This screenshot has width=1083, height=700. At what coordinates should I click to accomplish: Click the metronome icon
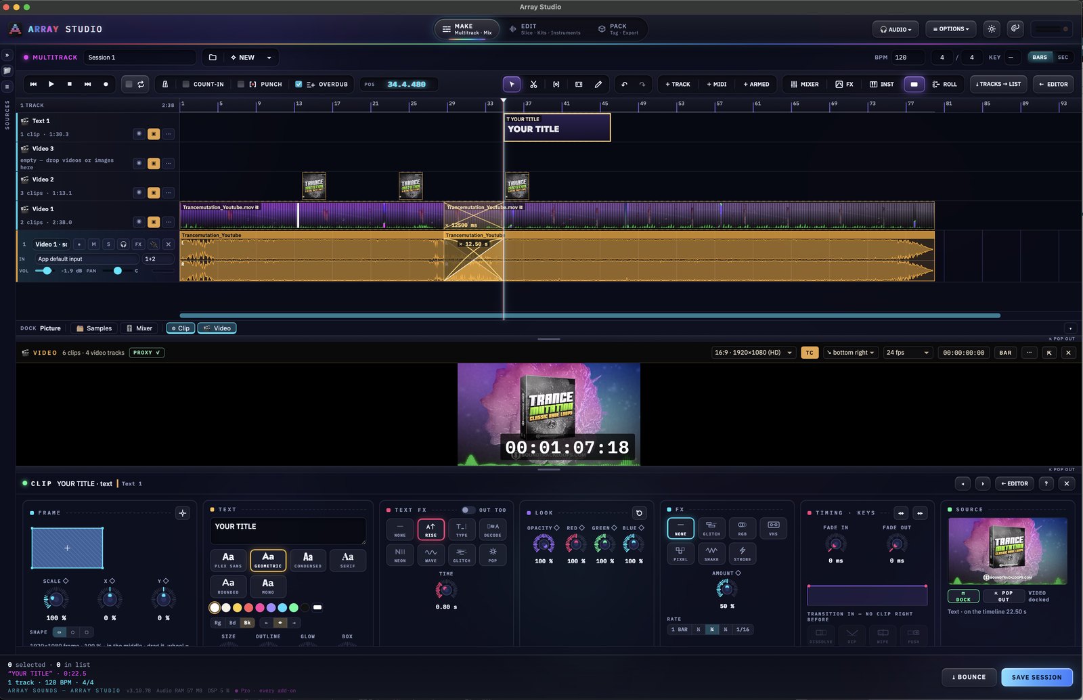tap(165, 85)
